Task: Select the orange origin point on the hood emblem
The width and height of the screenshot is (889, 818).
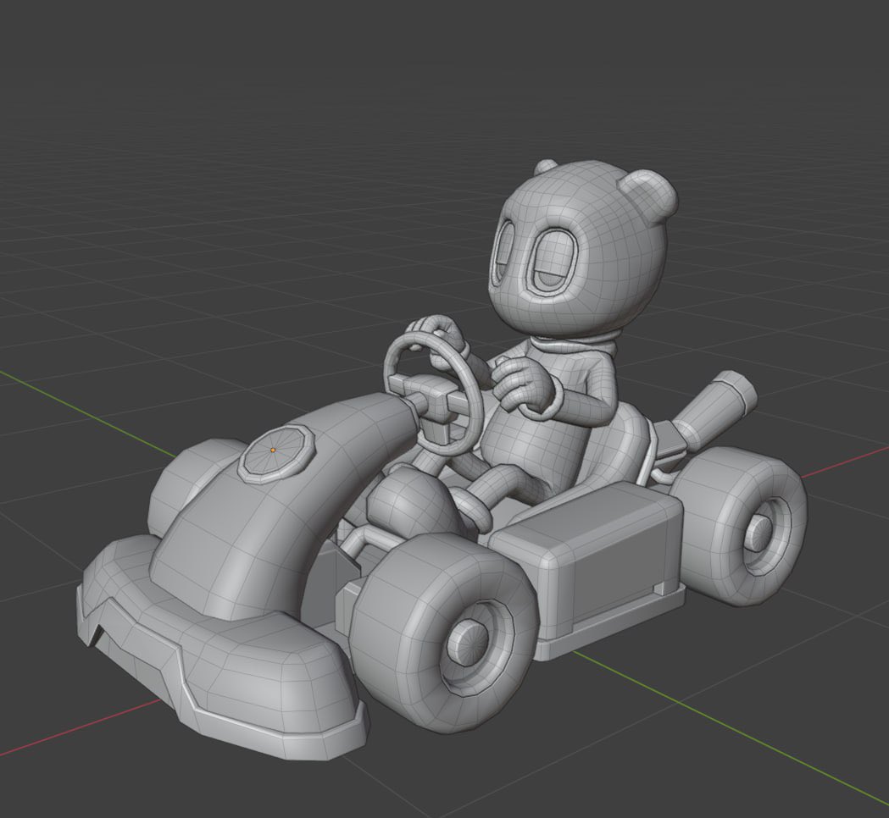Action: [x=273, y=450]
